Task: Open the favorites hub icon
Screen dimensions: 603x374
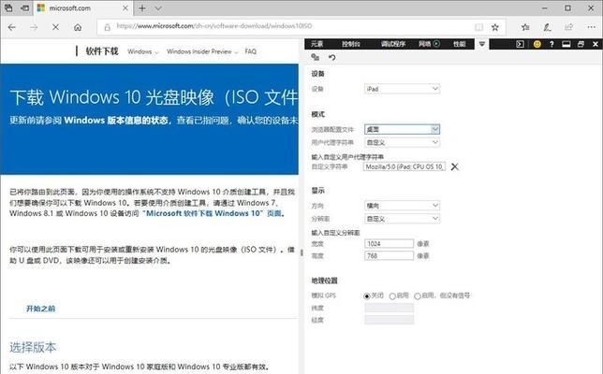Action: pos(525,27)
